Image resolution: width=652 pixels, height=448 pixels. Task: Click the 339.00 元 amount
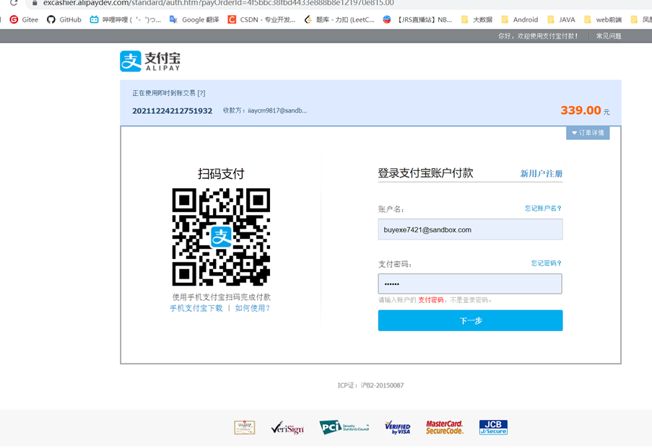(585, 110)
